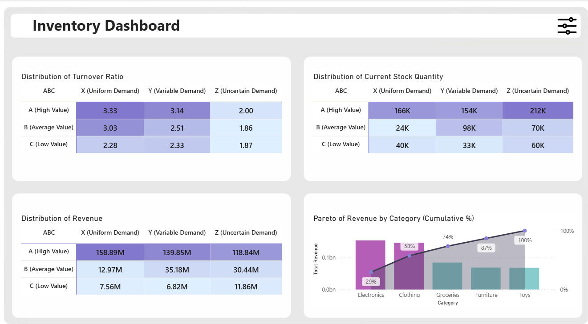Click the Electronics revenue bar
Viewport: 588px width, 324px height.
[x=370, y=258]
